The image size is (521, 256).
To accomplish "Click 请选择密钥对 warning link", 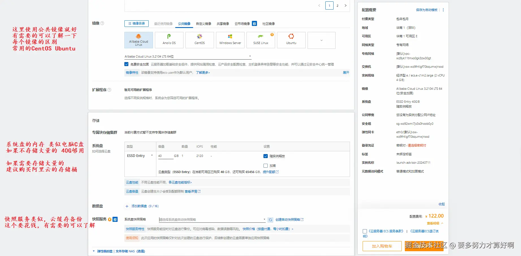I will tap(417, 145).
